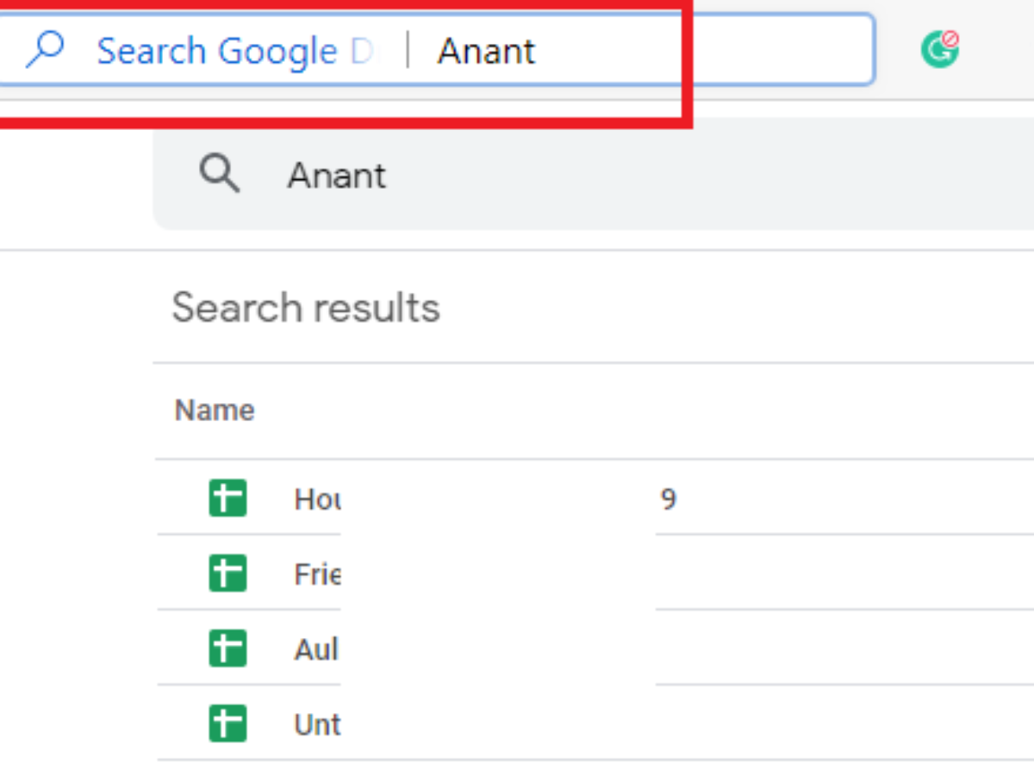Screen dimensions: 1034x775
Task: Click the gray Drive search magnifier icon
Action: [220, 175]
